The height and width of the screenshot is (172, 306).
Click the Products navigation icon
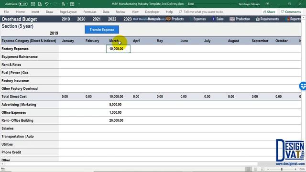coord(168,19)
